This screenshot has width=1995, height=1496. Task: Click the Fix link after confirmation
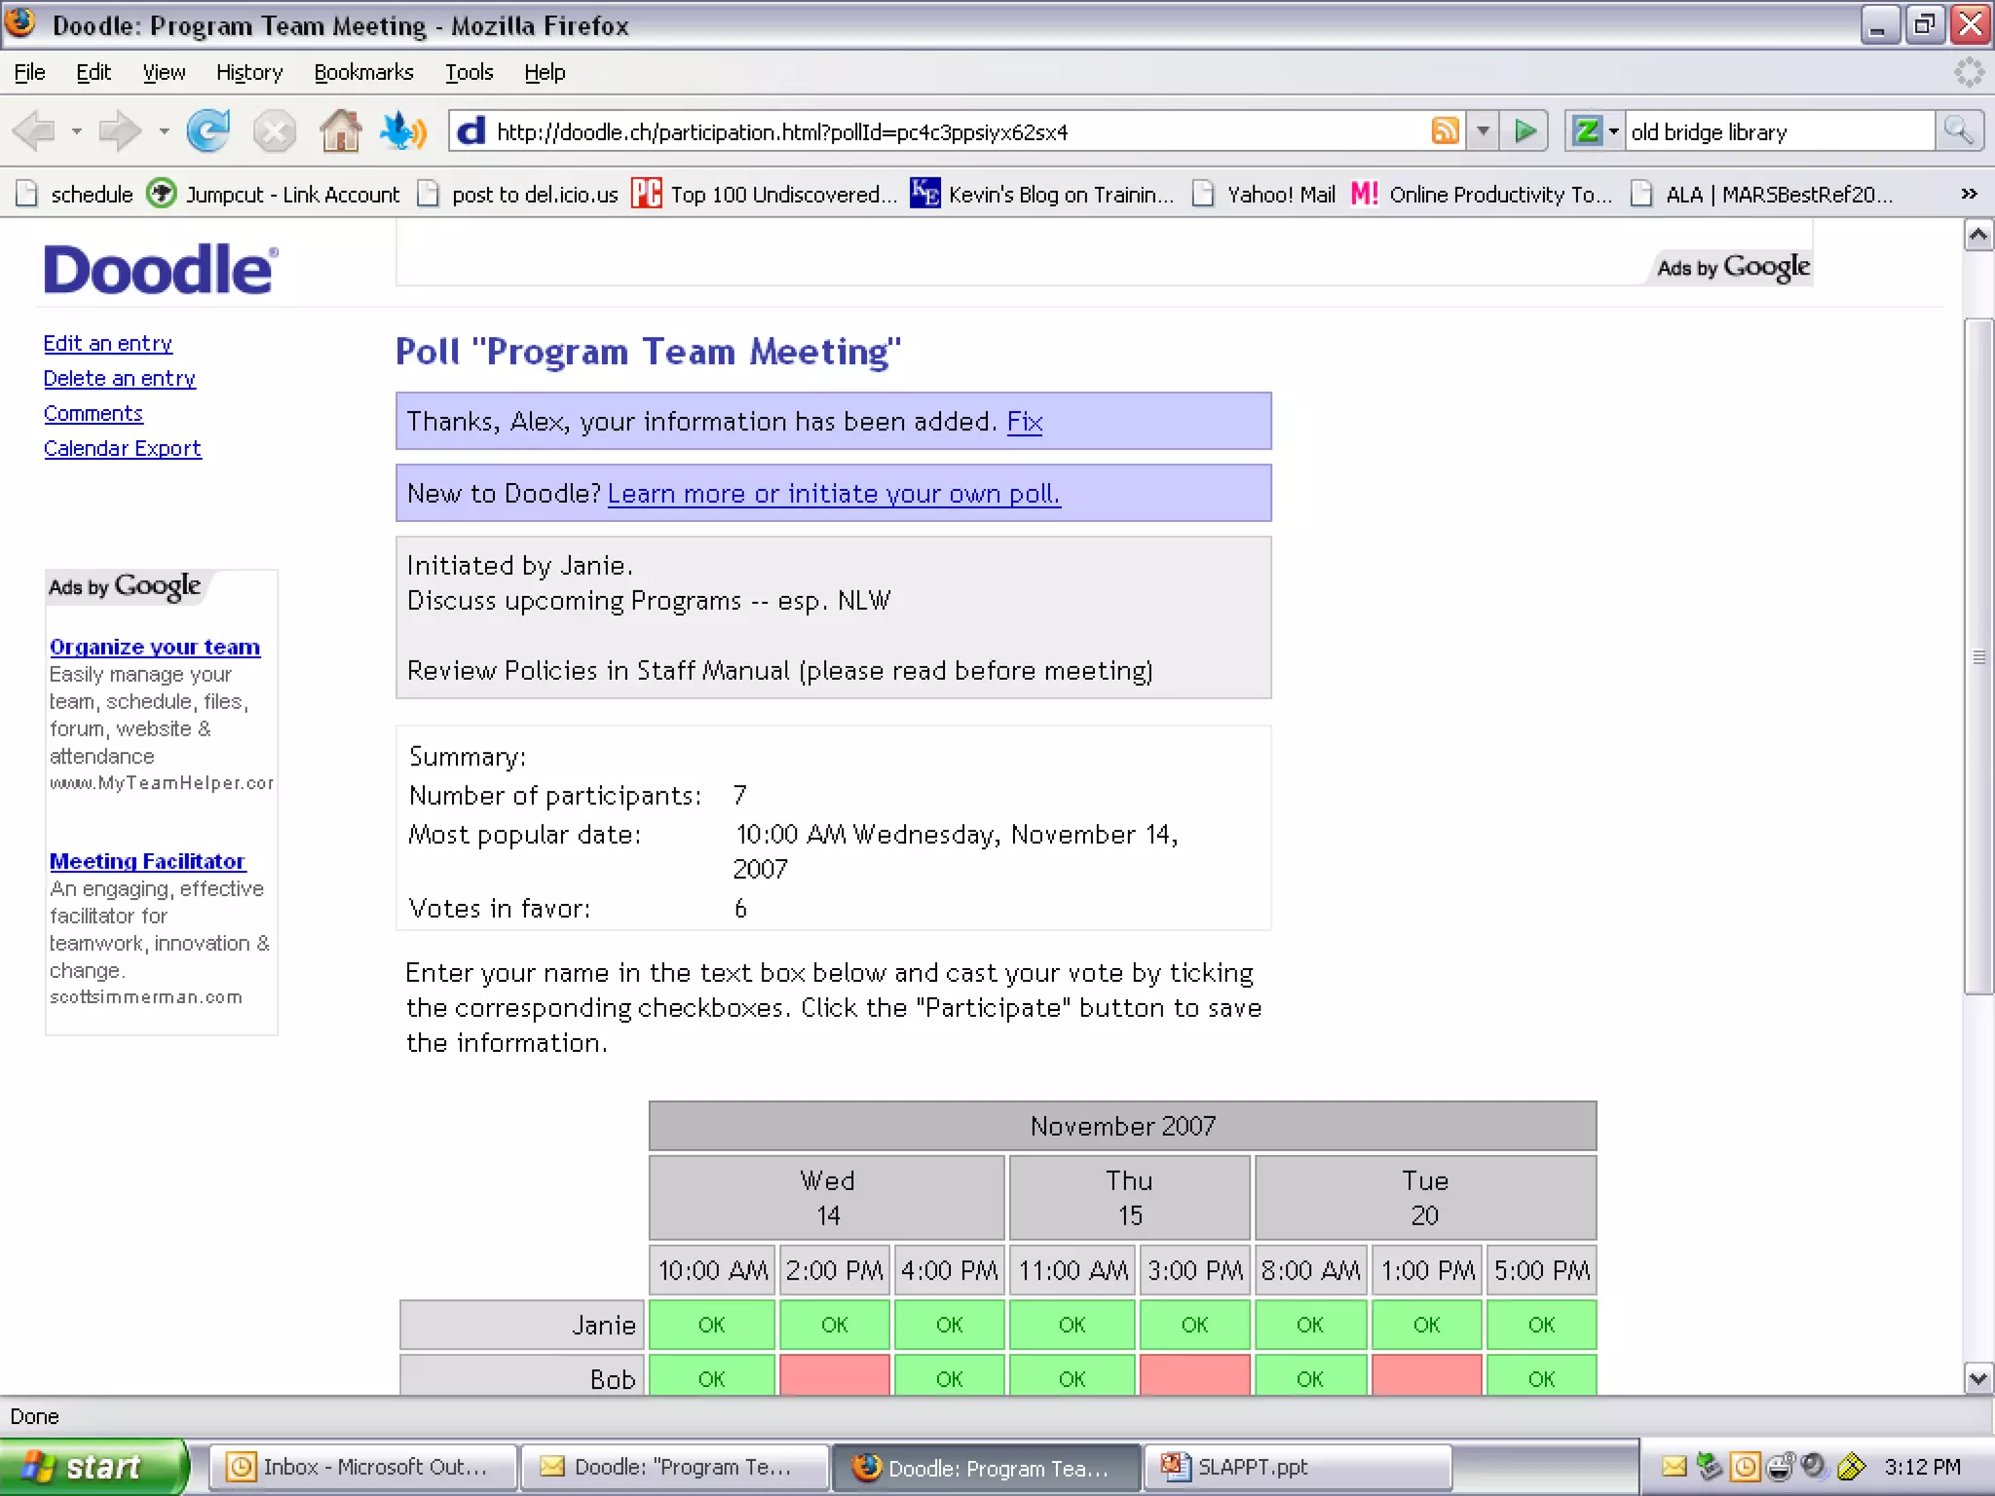1024,422
